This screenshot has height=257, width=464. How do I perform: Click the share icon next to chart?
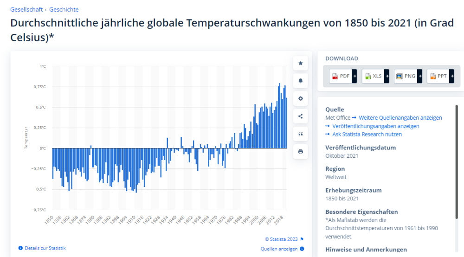(301, 116)
